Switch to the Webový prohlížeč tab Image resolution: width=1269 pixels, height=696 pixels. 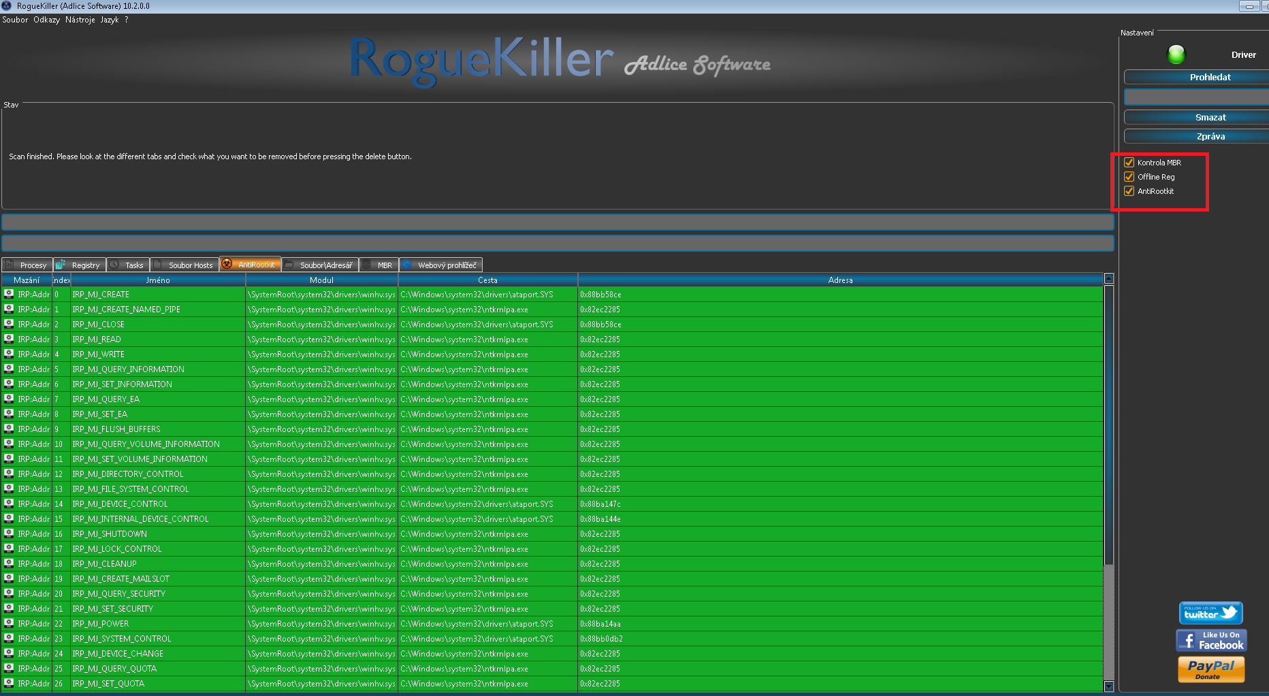click(x=441, y=265)
